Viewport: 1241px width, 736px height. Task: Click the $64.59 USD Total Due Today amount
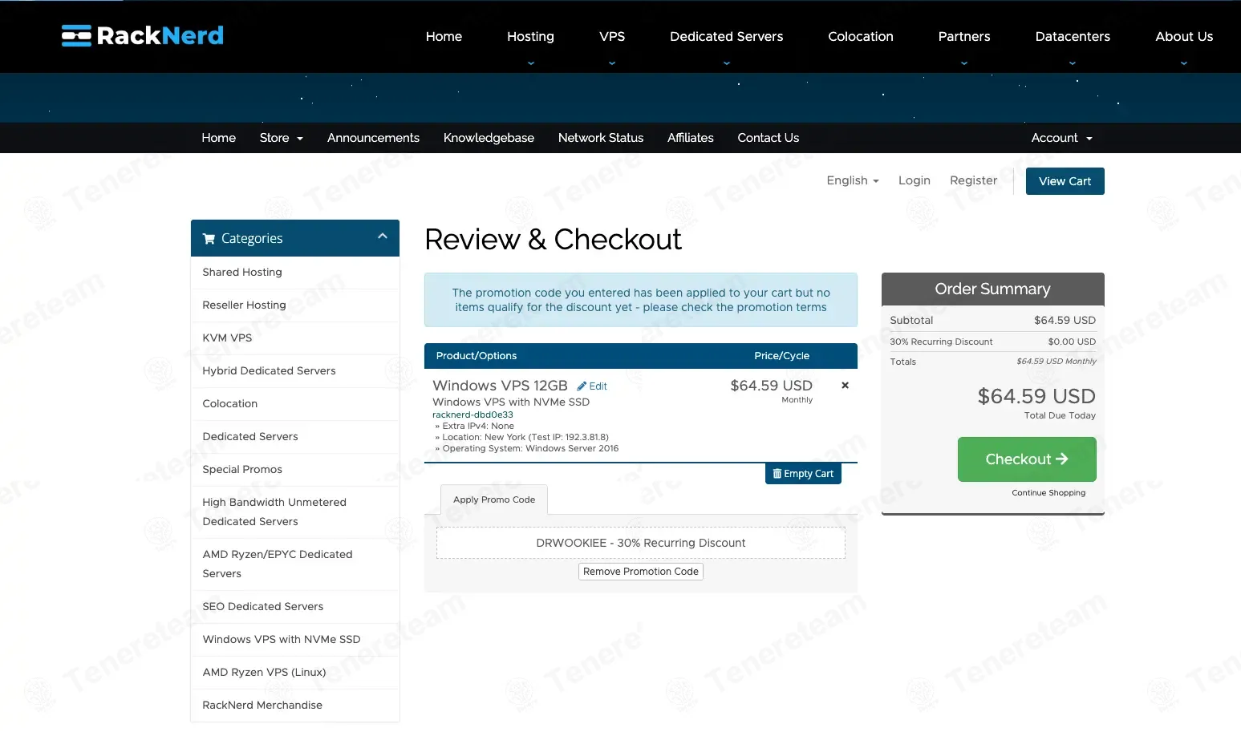(x=1036, y=396)
